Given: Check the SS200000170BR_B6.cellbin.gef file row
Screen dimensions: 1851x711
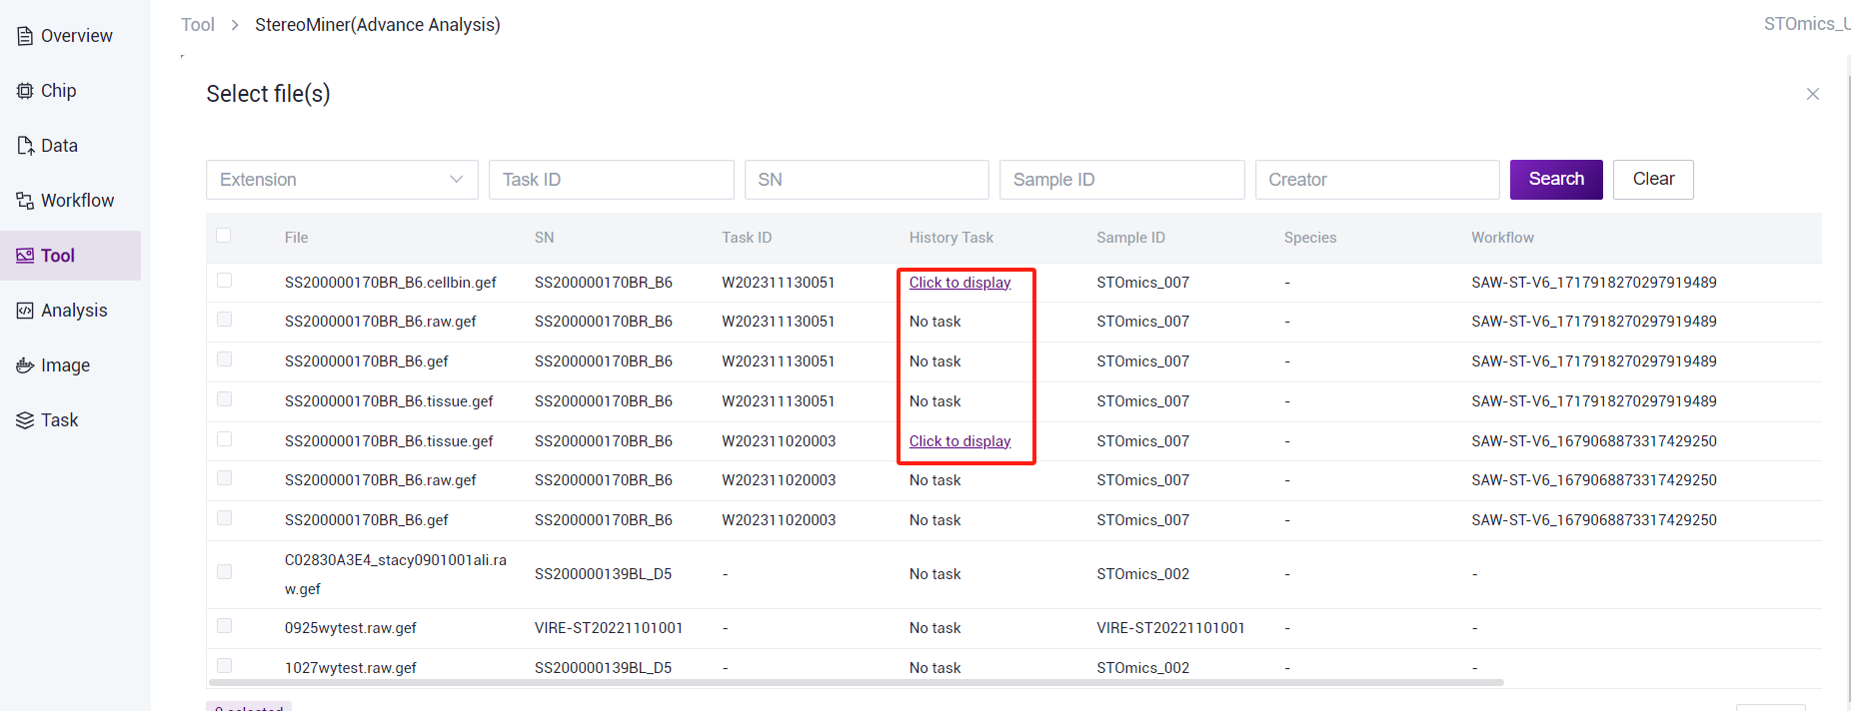Looking at the screenshot, I should (224, 281).
